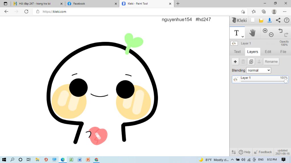Show hidden system tray icons
The width and height of the screenshot is (291, 163).
(x=232, y=160)
